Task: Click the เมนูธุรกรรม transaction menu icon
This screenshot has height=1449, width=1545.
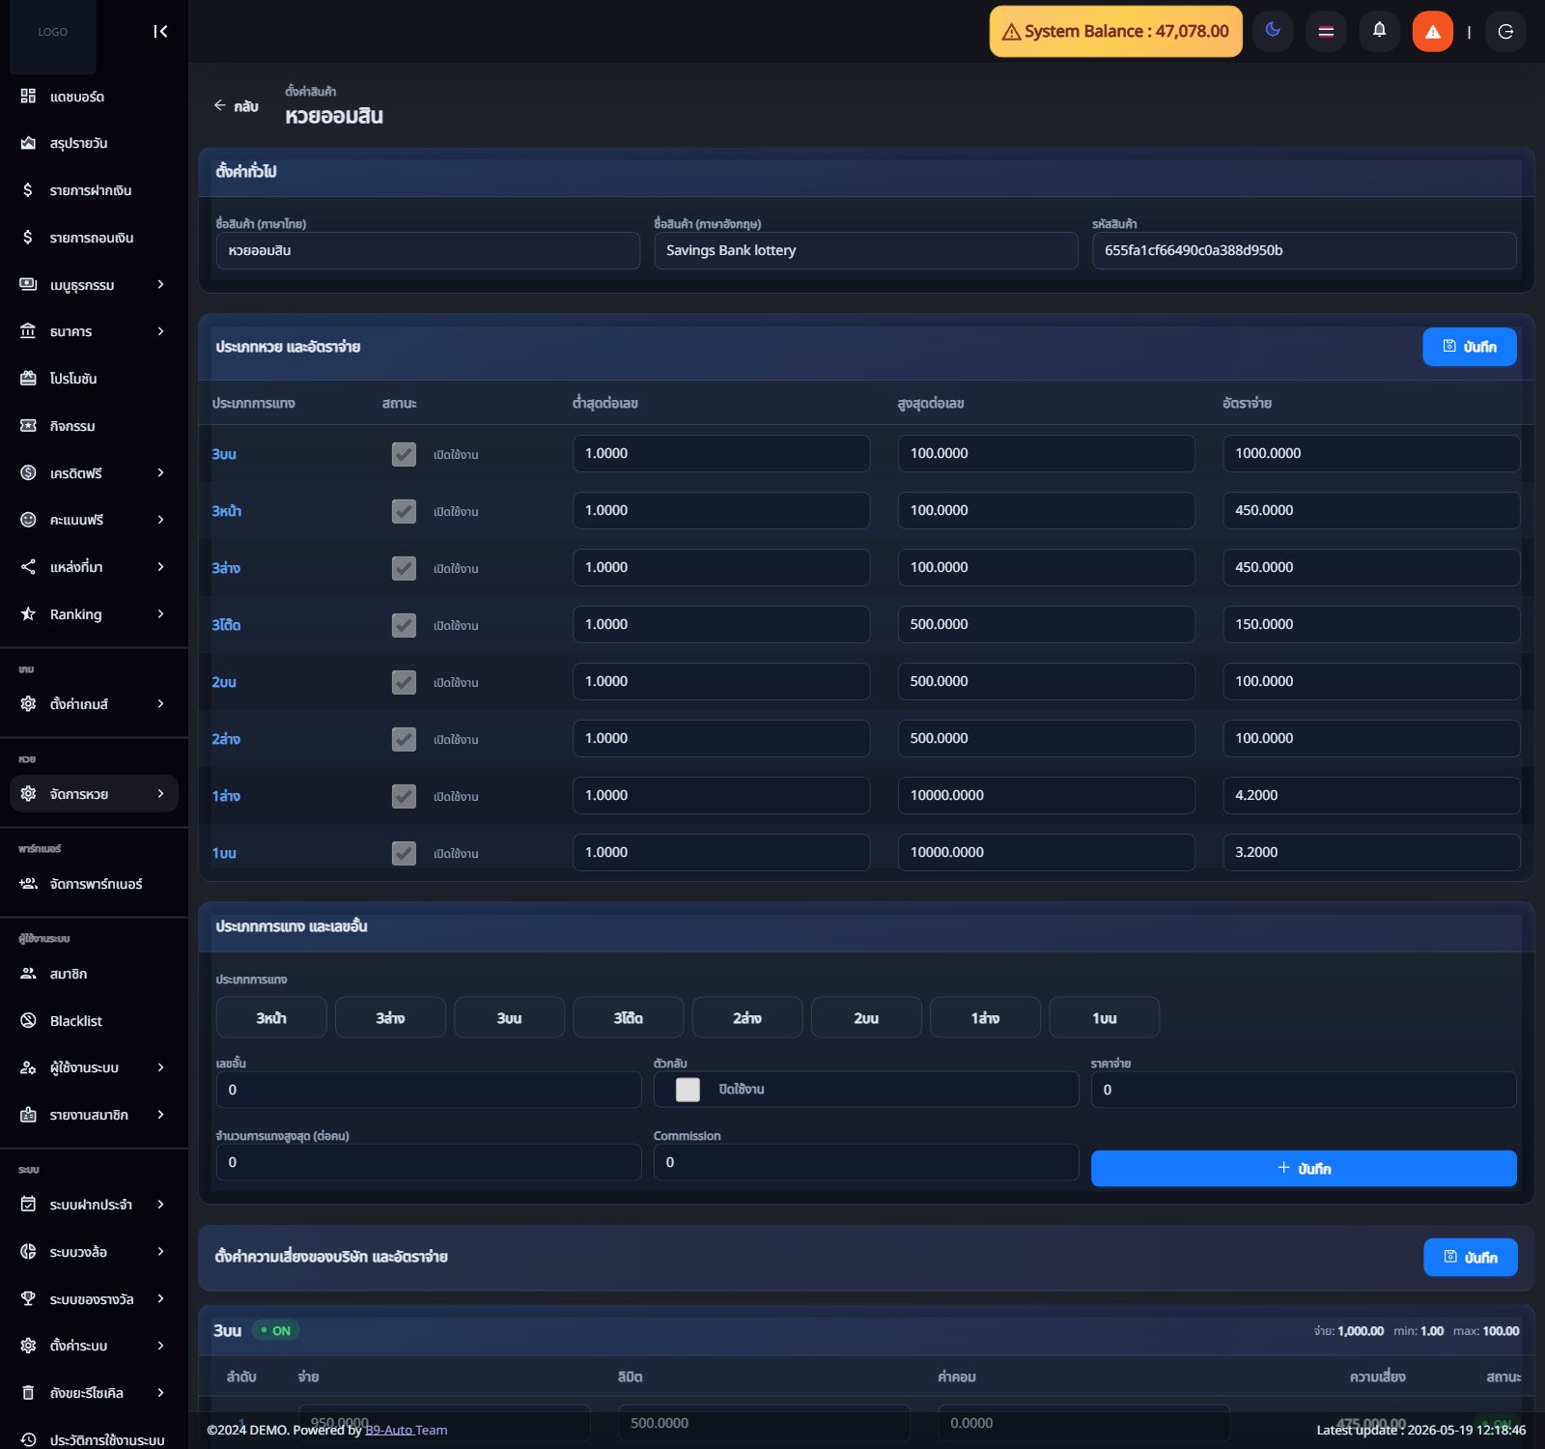Action: pos(28,285)
